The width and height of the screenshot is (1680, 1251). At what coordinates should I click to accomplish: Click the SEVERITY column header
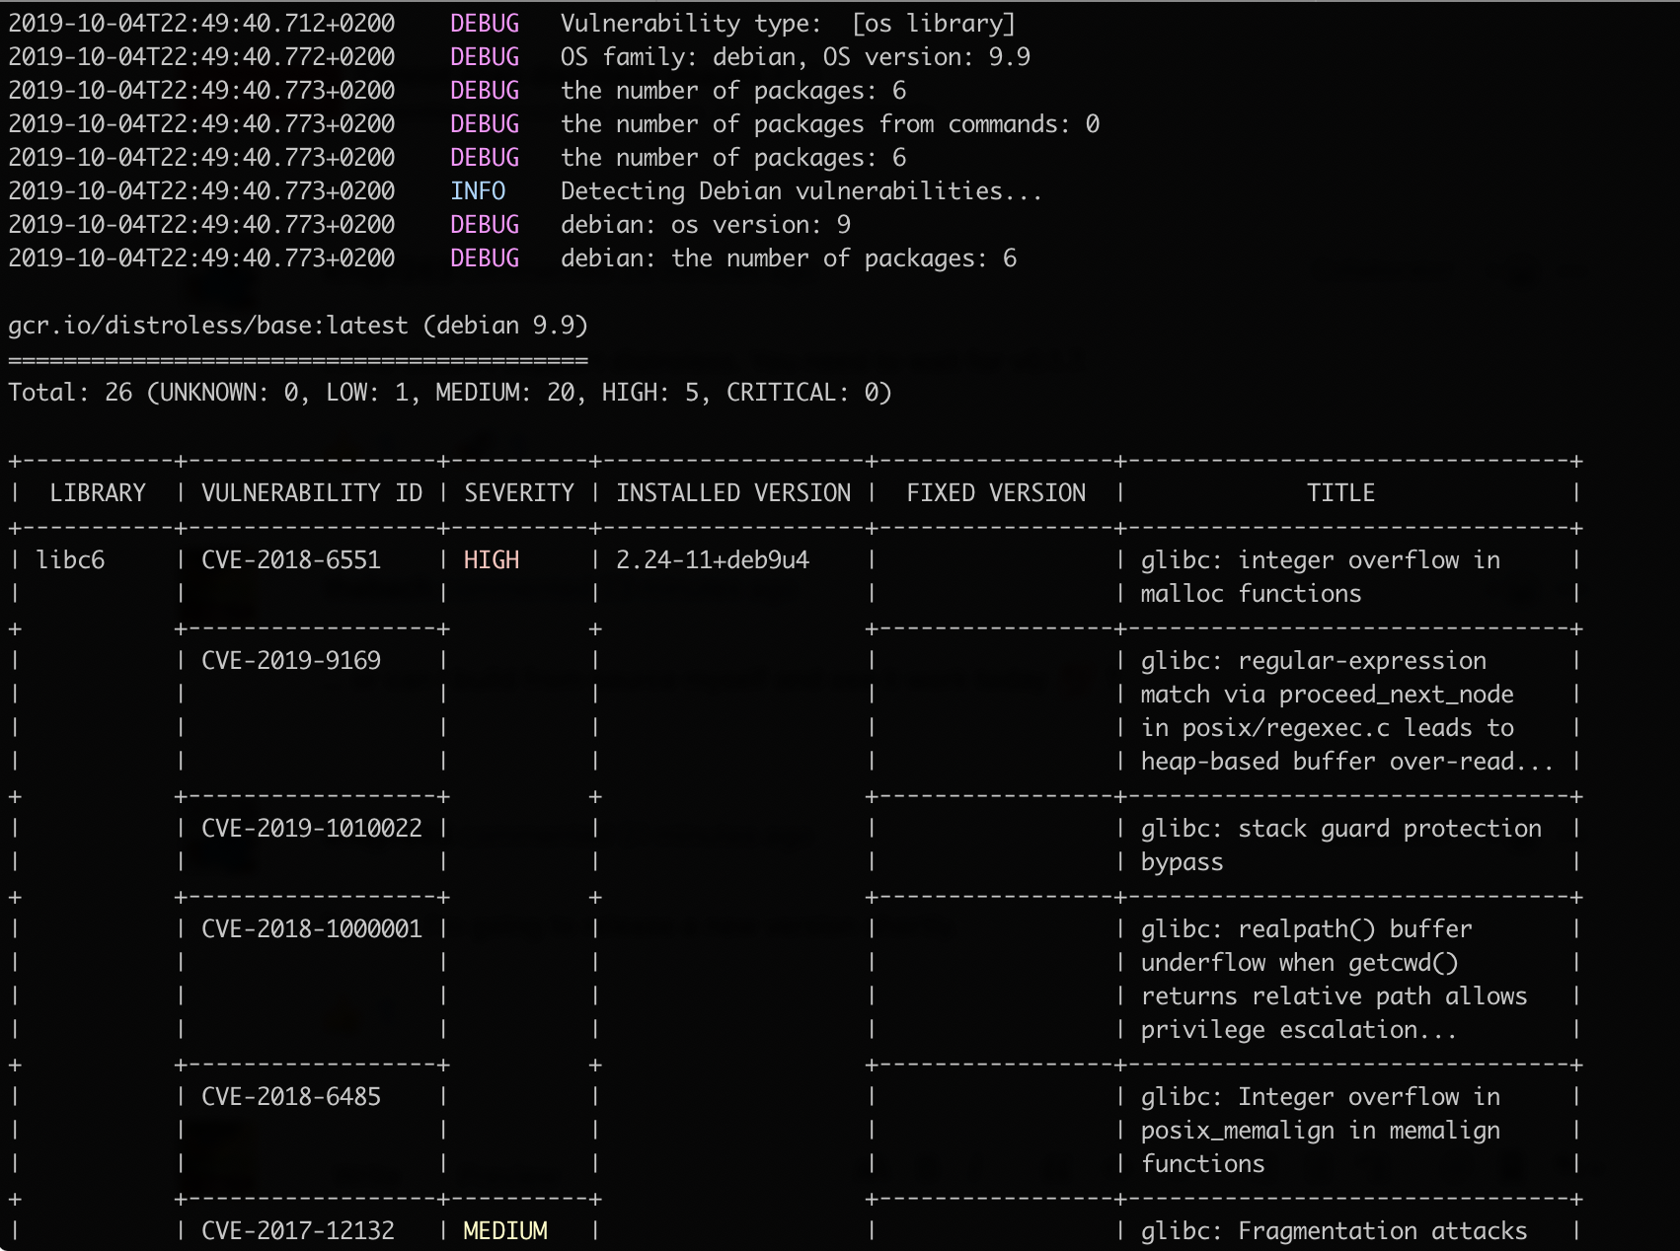tap(519, 493)
